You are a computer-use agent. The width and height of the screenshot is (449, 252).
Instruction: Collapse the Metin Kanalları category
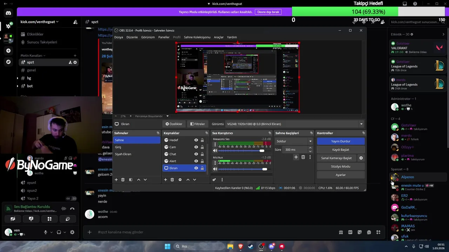point(33,56)
